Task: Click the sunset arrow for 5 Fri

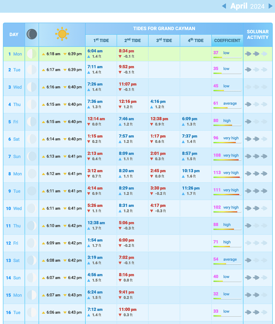Action: [65, 122]
